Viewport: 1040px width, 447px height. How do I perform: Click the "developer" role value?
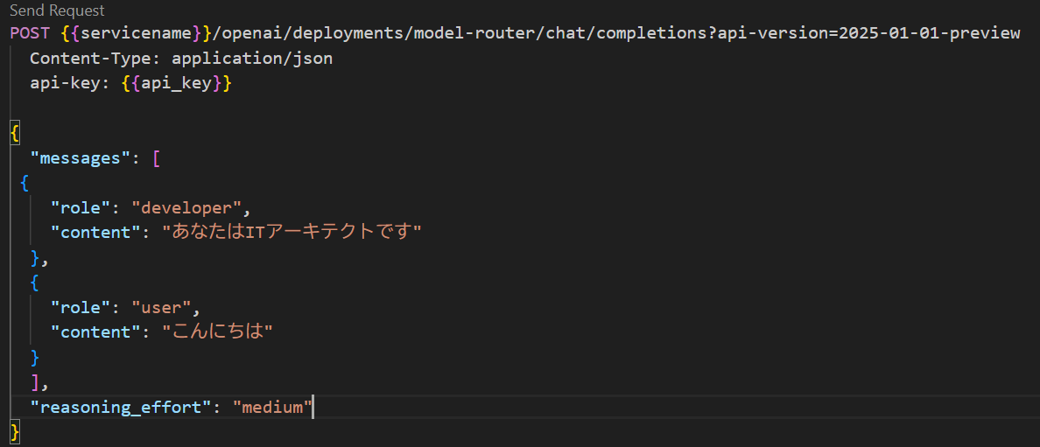[187, 207]
